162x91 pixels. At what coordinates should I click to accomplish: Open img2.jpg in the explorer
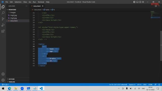tap(13, 15)
